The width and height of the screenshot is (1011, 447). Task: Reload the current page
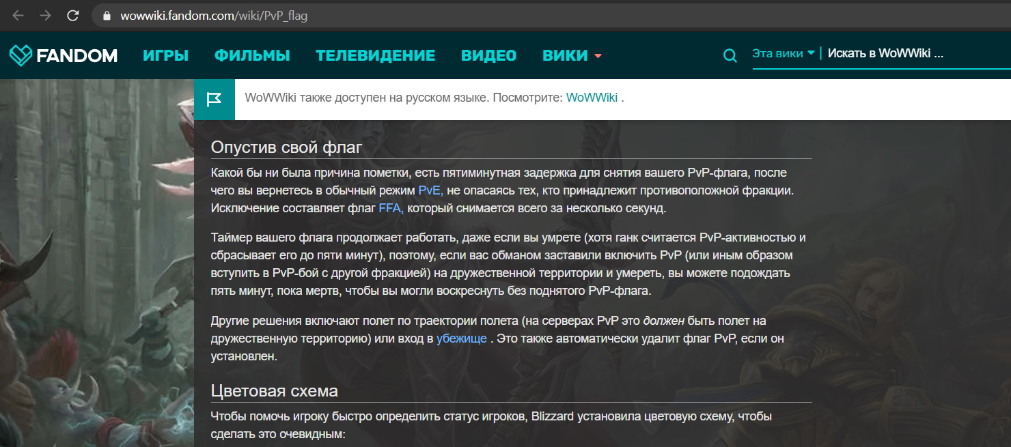pyautogui.click(x=73, y=16)
